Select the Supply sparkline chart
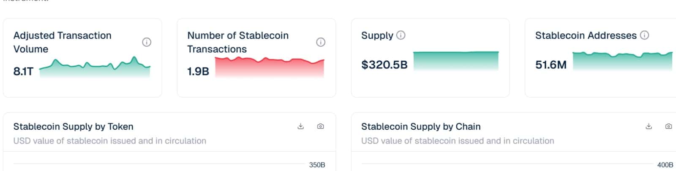Screen dimensions: 676x171 (x=456, y=61)
